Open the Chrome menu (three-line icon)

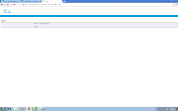coord(176,4)
